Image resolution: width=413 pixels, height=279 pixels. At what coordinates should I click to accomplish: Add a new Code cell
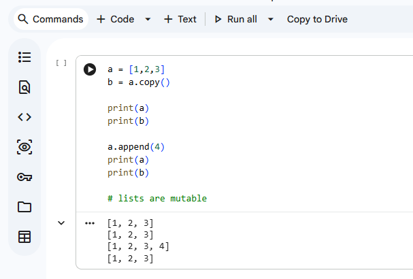click(x=116, y=19)
